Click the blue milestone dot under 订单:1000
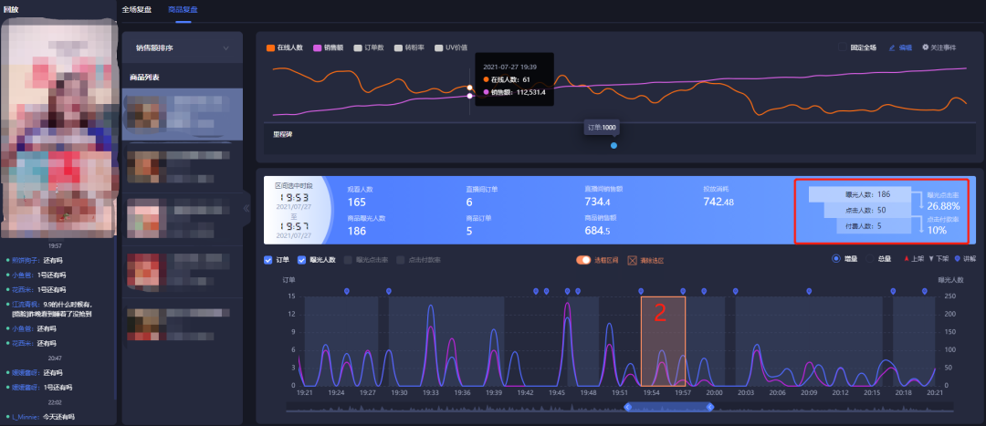Viewport: 986px width, 426px height. (x=614, y=145)
